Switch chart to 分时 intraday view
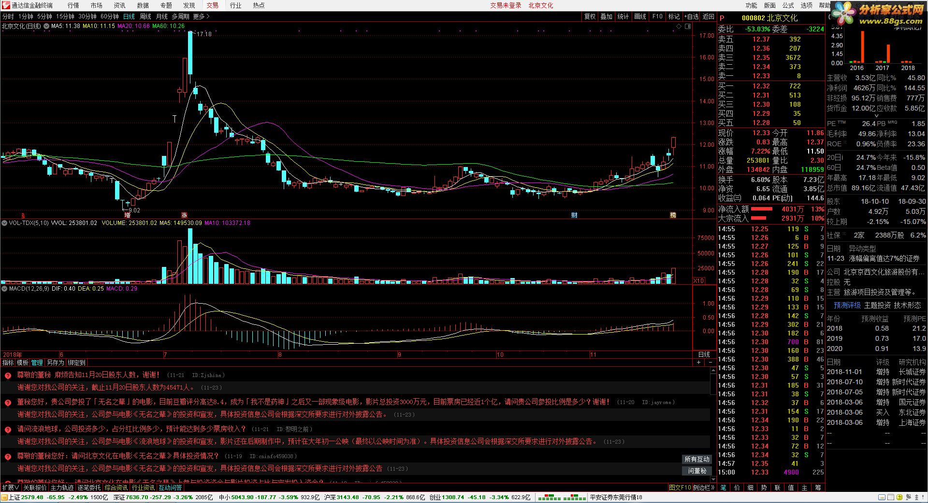The width and height of the screenshot is (928, 503). [8, 16]
